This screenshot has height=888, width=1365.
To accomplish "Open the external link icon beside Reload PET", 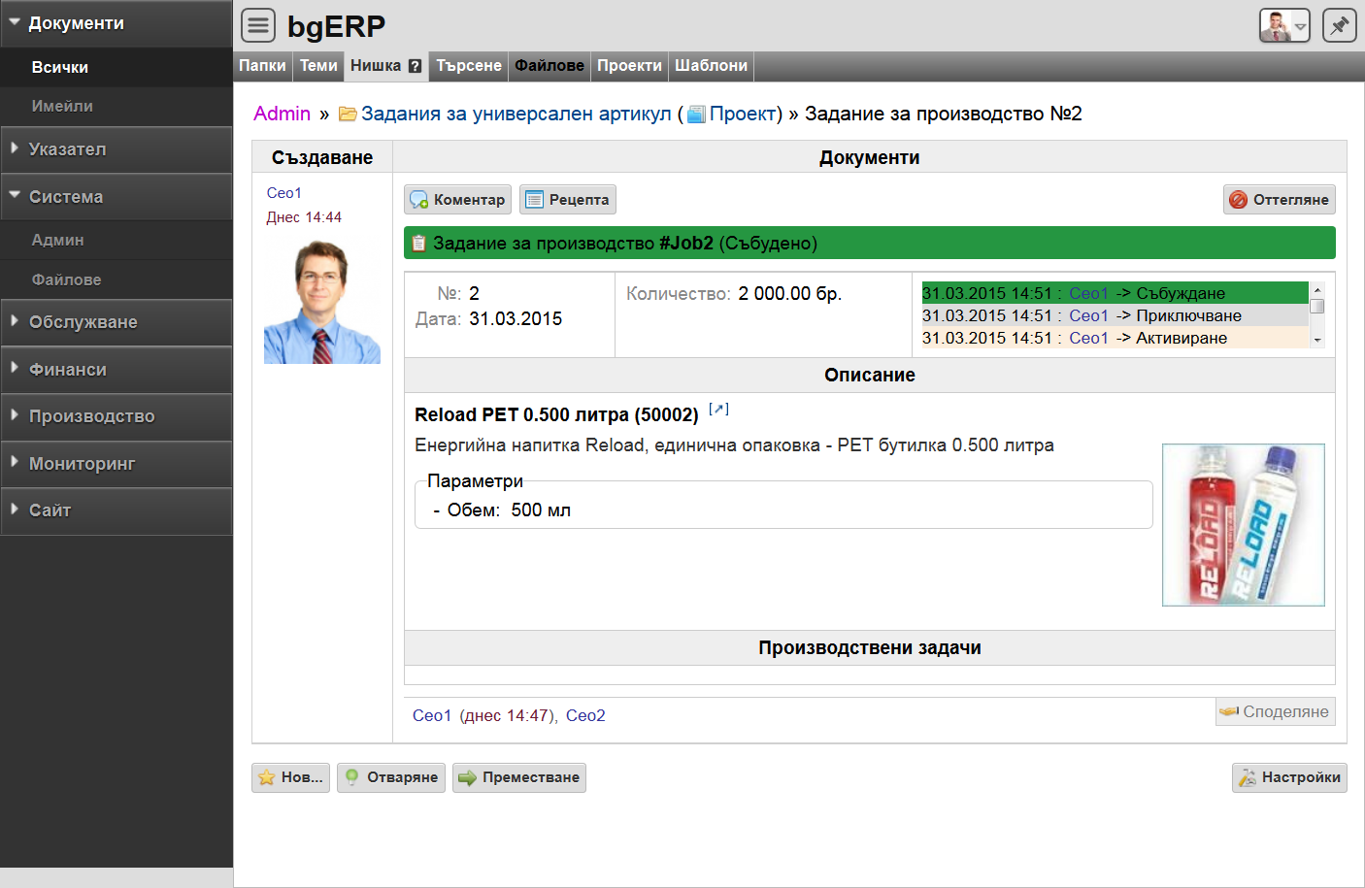I will click(718, 410).
